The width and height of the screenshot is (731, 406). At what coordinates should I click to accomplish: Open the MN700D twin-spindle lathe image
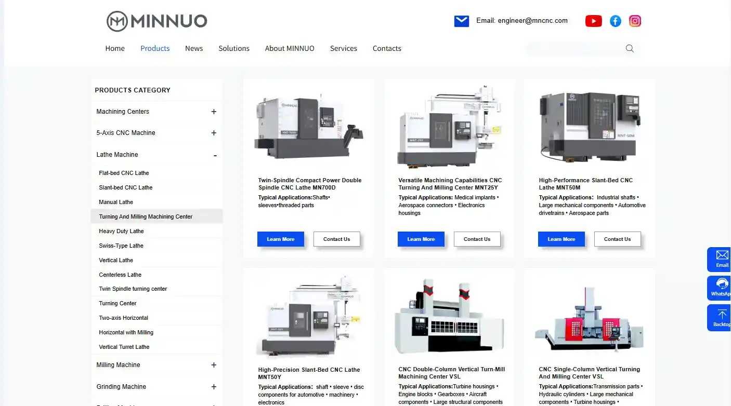[x=309, y=126]
